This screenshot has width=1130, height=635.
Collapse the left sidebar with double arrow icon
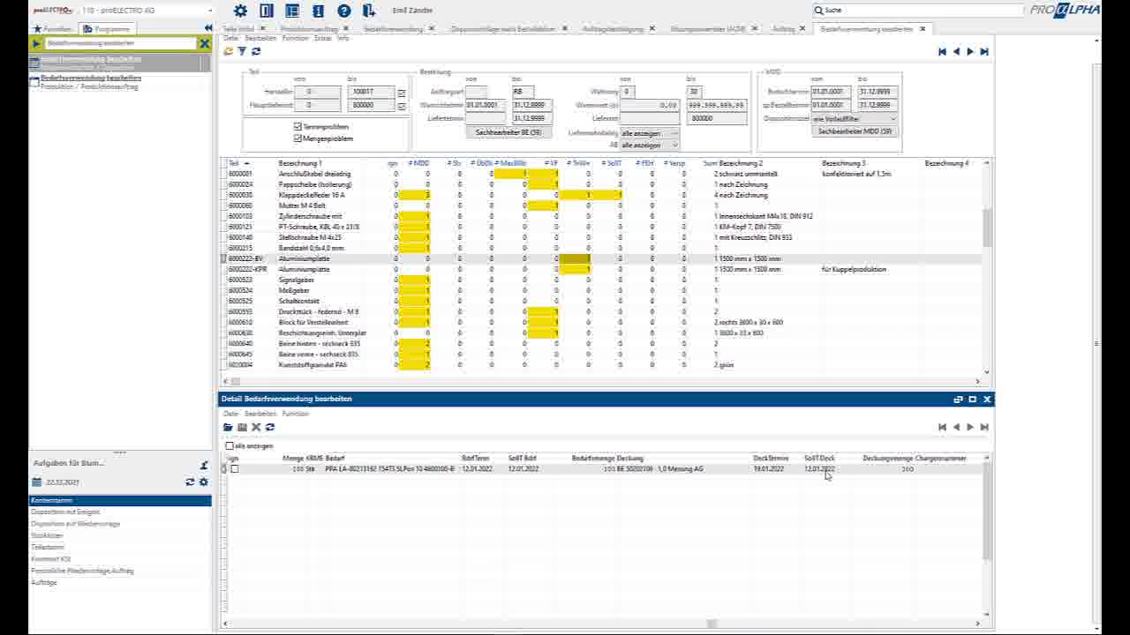[208, 28]
